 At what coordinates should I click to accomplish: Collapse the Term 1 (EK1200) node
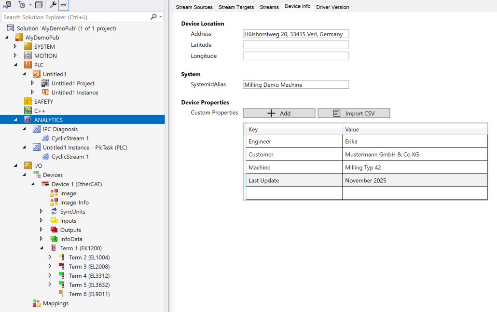coord(41,248)
